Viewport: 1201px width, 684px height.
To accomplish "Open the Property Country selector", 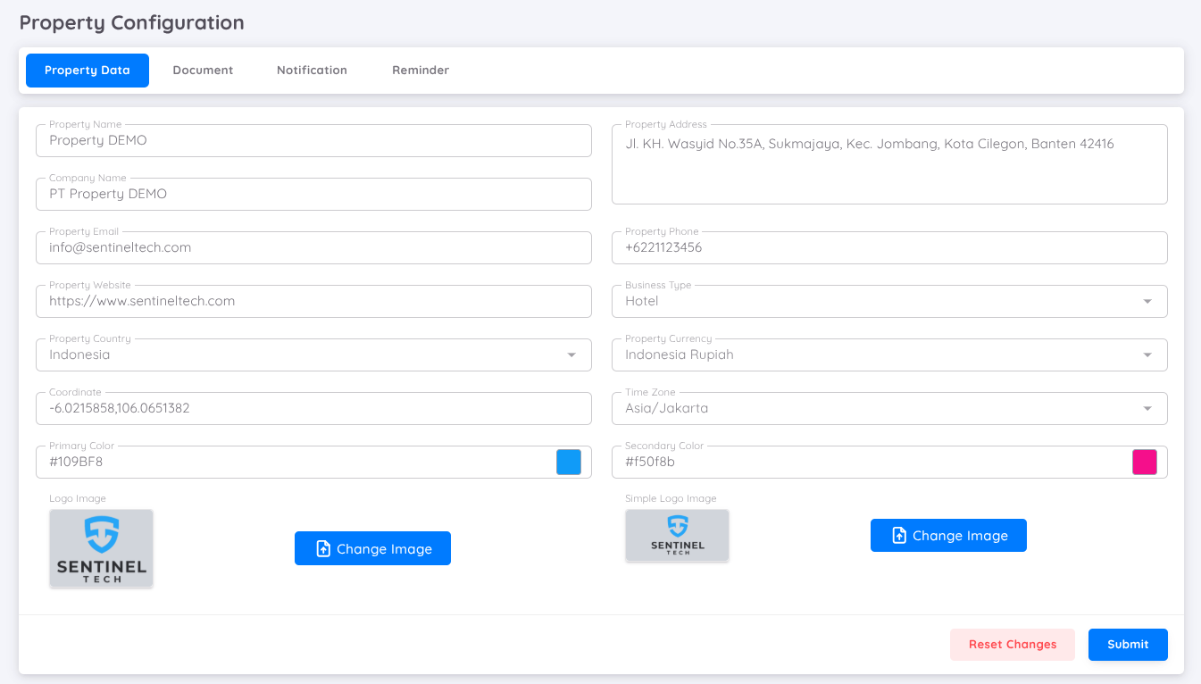I will [x=571, y=355].
